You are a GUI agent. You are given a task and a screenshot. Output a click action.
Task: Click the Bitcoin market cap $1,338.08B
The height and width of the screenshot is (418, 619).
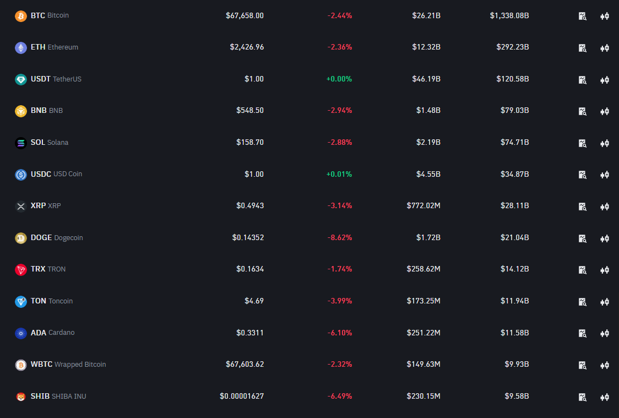coord(509,15)
